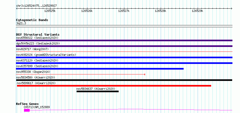The width and height of the screenshot is (240, 113).
Task: Open the nsv5834637 (Almarri2020) label
Action: click(x=96, y=89)
